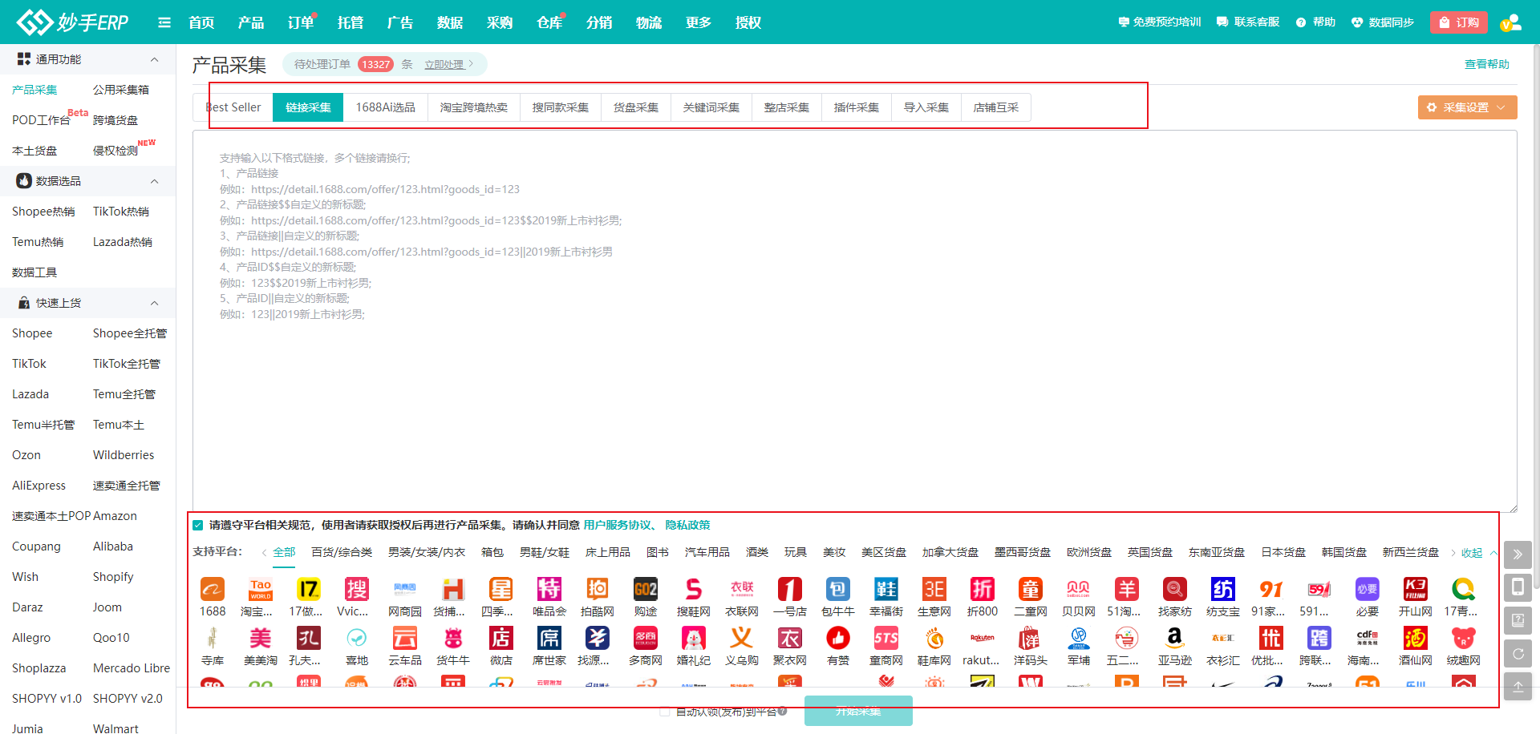Image resolution: width=1540 pixels, height=734 pixels.
Task: Open 侵权检测 in the sidebar
Action: [115, 151]
